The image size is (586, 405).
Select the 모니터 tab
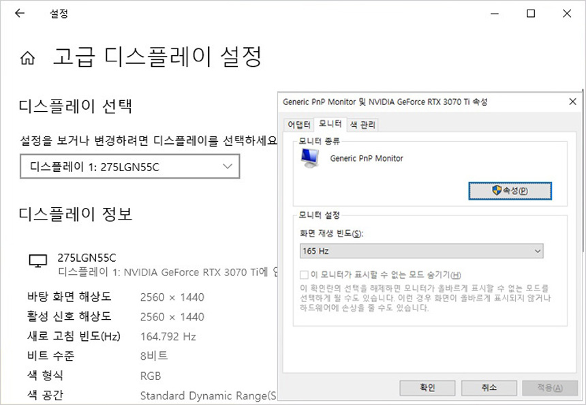tap(330, 124)
